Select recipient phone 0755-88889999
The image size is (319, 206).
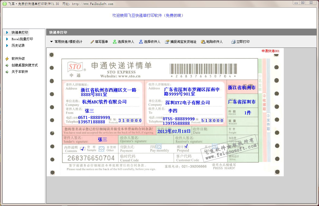(x=179, y=119)
